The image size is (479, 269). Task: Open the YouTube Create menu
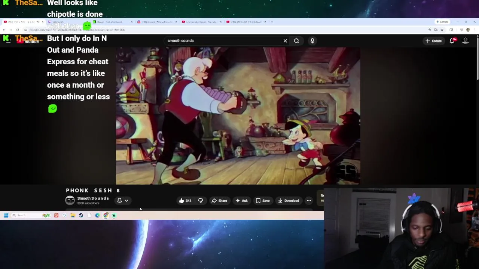pos(433,41)
